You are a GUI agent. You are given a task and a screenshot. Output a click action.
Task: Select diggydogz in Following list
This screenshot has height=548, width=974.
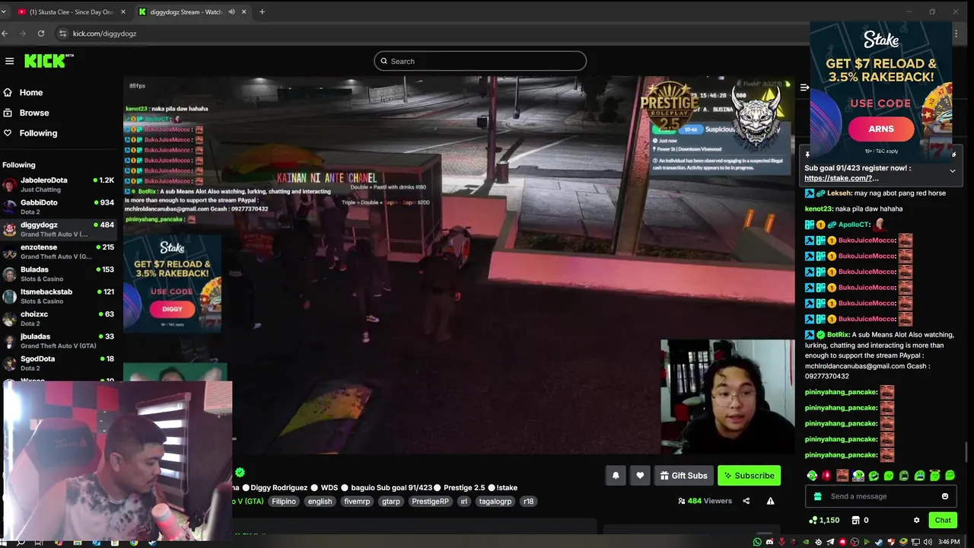[x=59, y=229]
